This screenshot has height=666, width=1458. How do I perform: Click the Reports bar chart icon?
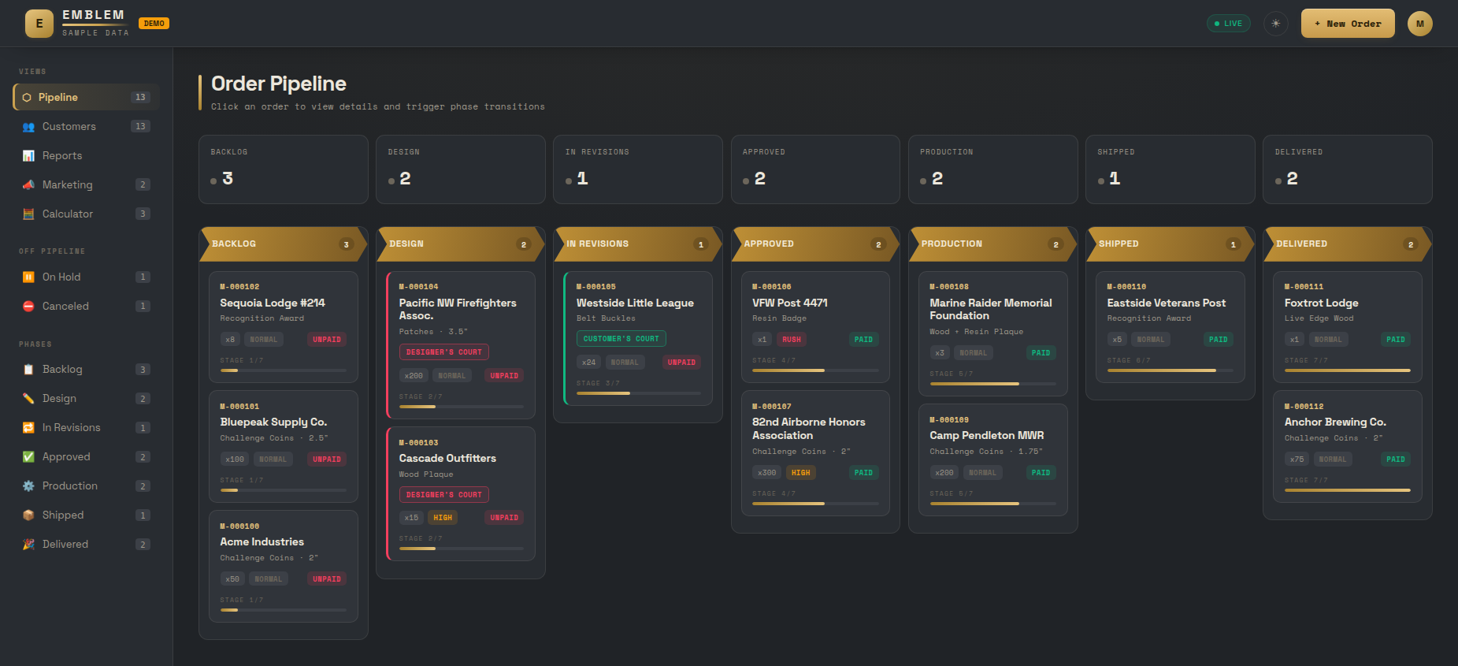[x=28, y=156]
